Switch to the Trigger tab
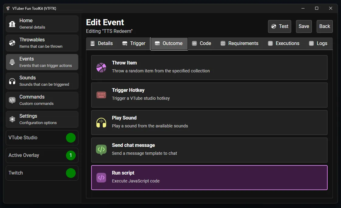 tap(134, 43)
